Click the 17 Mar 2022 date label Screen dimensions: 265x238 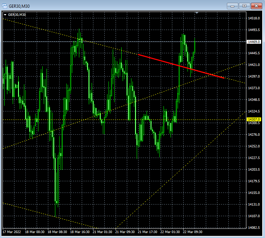click(12, 232)
